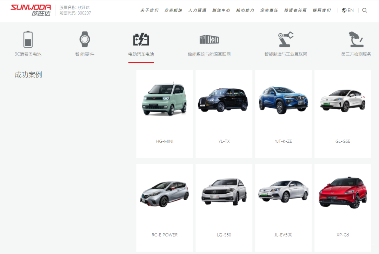Click the Sunwoda logo
The image size is (379, 254).
(x=31, y=10)
